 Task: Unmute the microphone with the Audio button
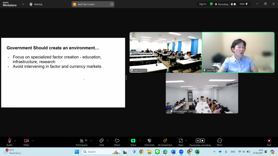(x=10, y=141)
